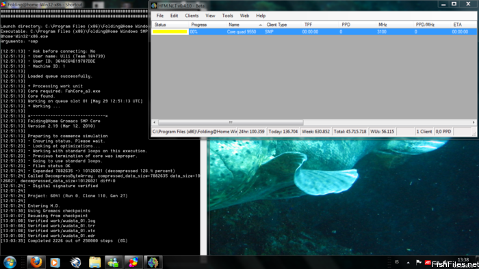Screen dimensions: 479x269
Task: Open the Windows Start orb
Action: (x=10, y=262)
